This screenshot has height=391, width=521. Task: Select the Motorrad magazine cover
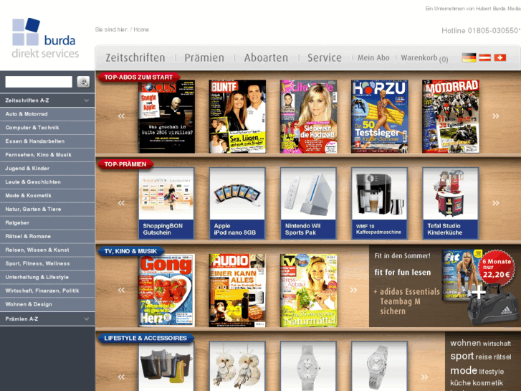(451, 116)
